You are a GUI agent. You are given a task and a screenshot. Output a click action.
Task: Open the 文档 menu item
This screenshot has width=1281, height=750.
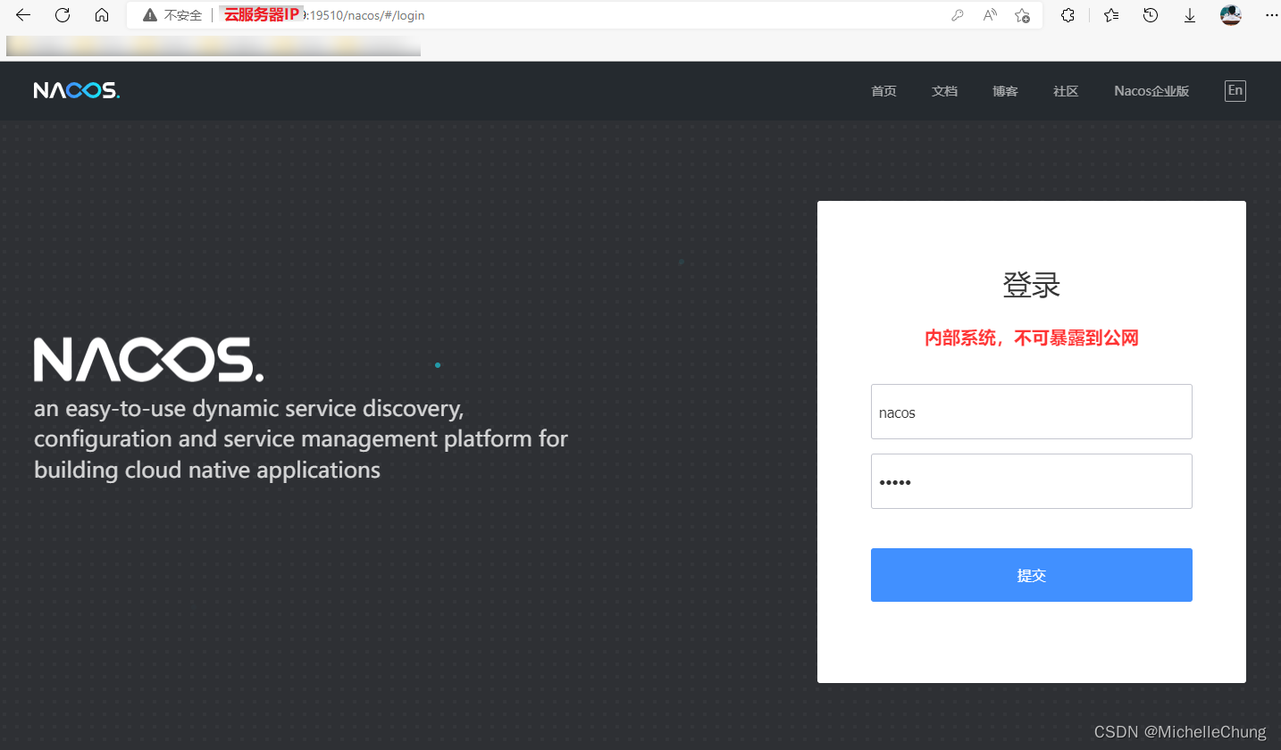coord(944,90)
